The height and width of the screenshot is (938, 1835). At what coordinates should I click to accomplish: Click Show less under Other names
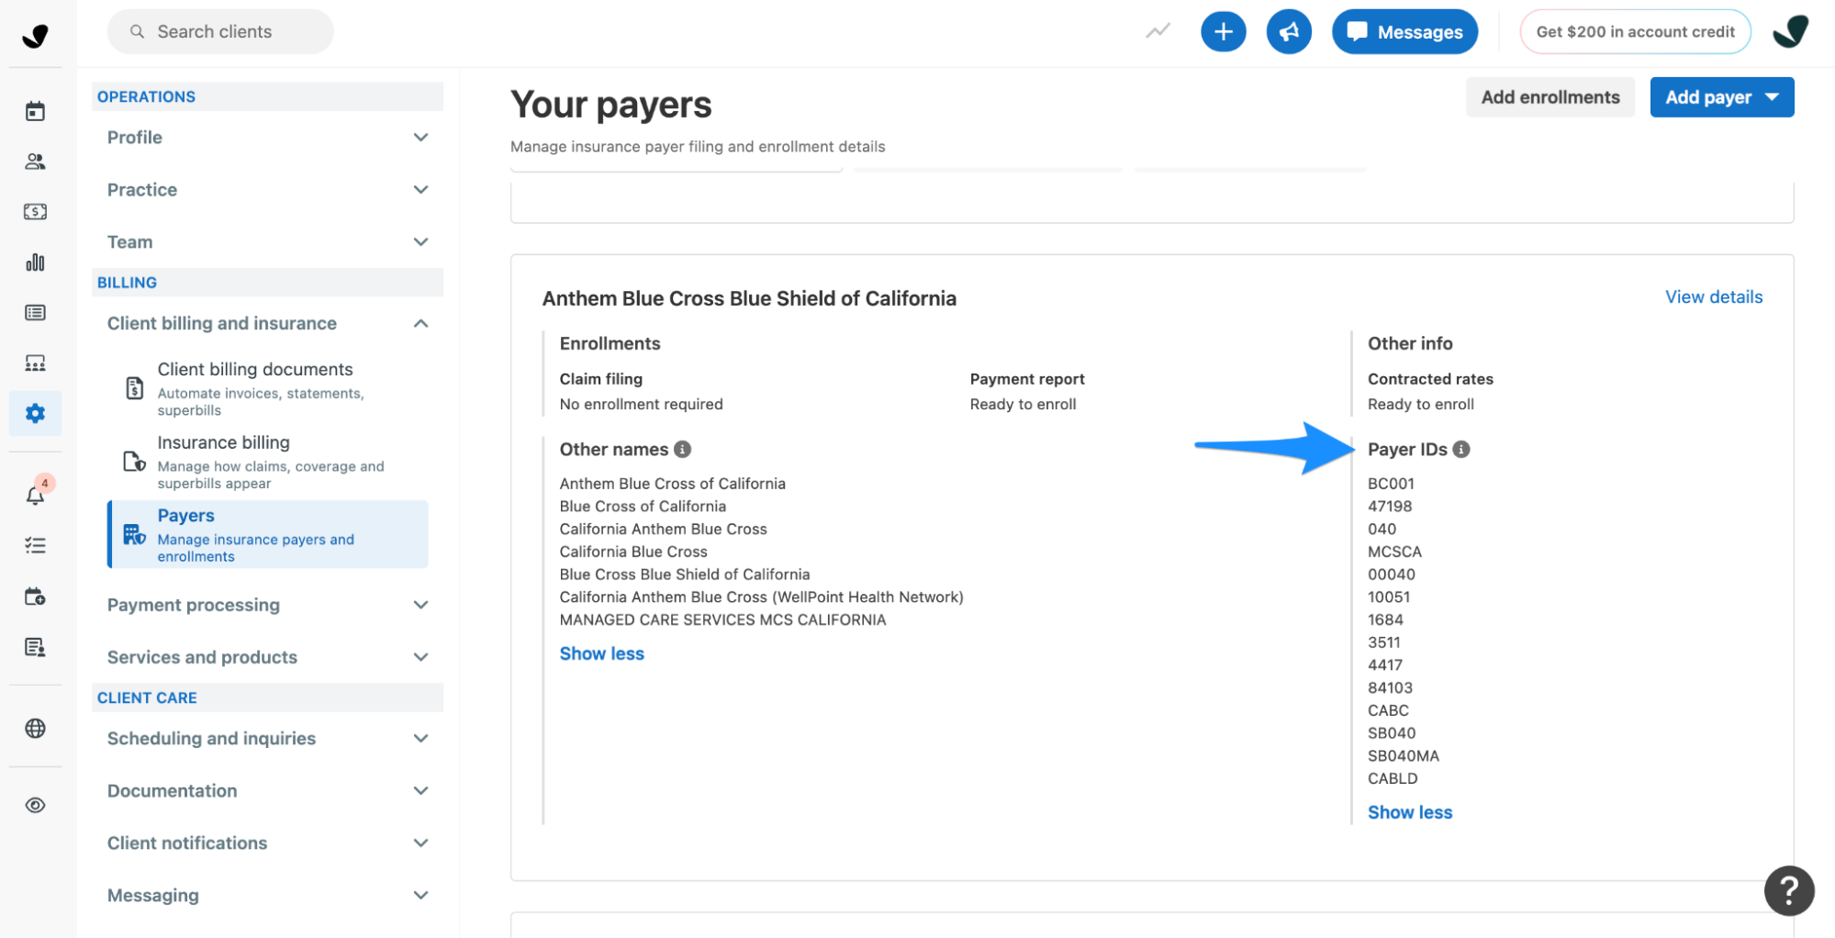601,654
